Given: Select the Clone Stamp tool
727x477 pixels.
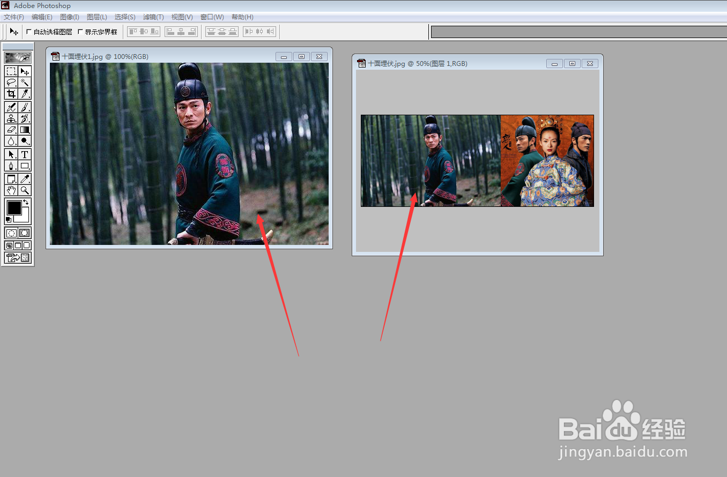Looking at the screenshot, I should pos(11,118).
